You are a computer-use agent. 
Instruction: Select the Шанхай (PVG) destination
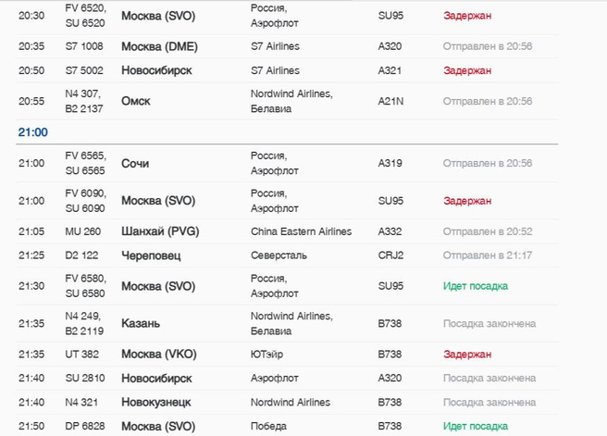coord(158,231)
